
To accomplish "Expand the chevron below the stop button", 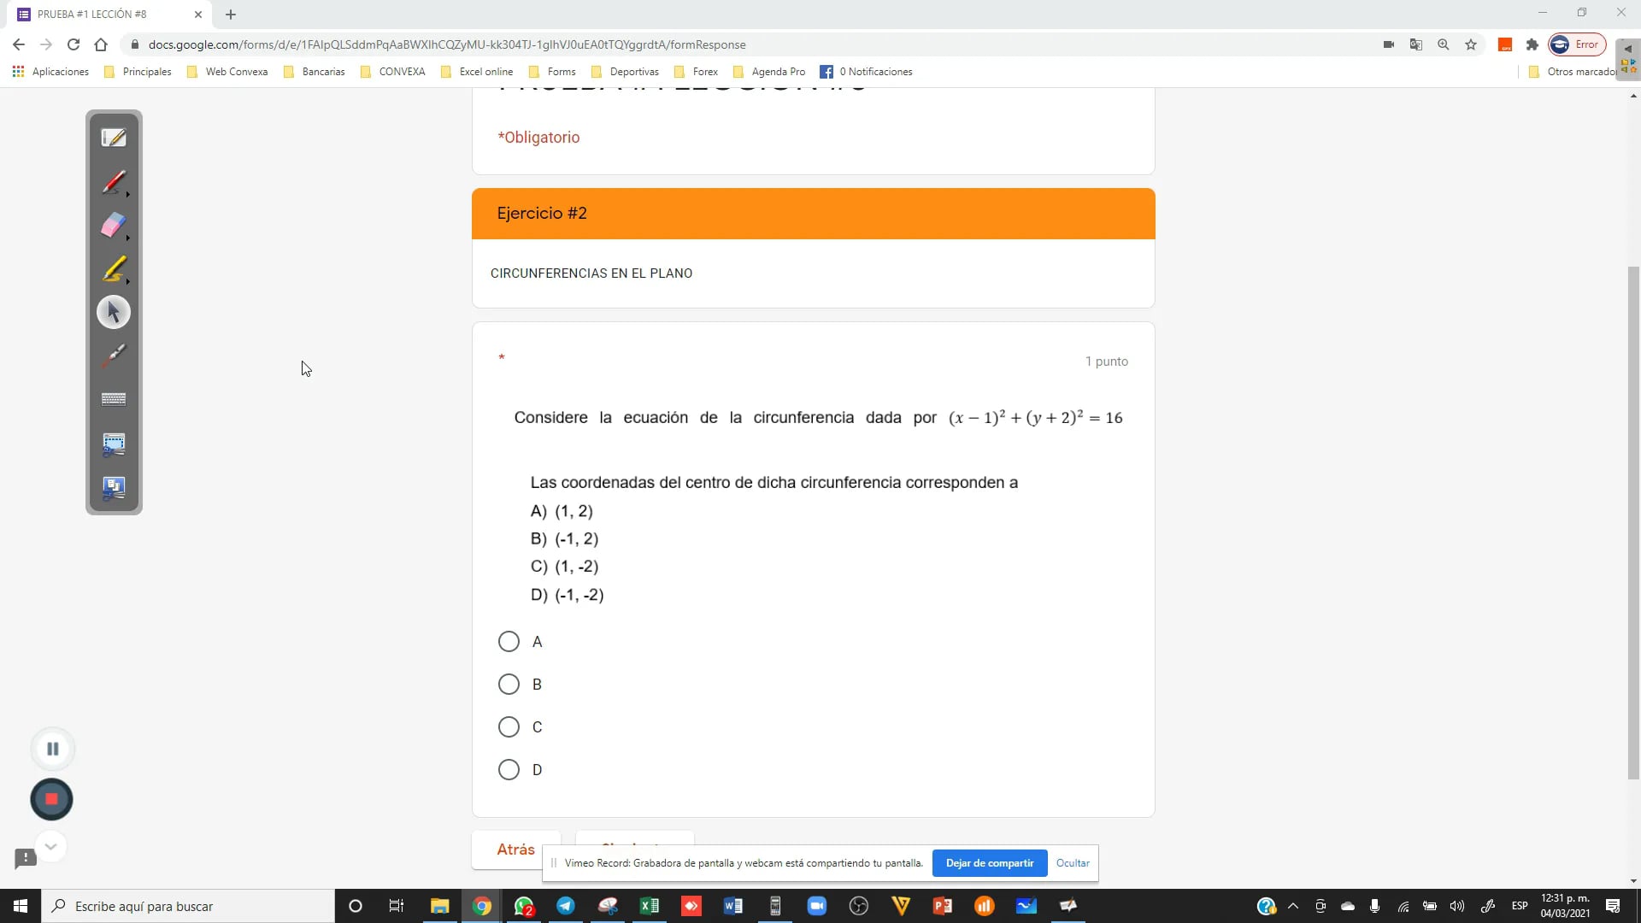I will [50, 846].
